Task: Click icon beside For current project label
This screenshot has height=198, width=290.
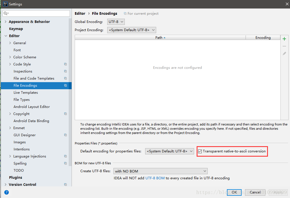Action: coord(125,14)
